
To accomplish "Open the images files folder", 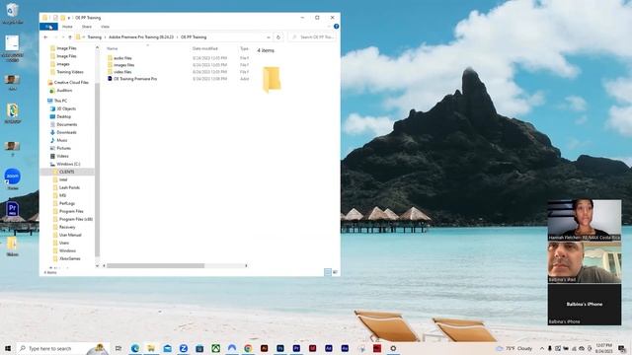I will pos(123,65).
